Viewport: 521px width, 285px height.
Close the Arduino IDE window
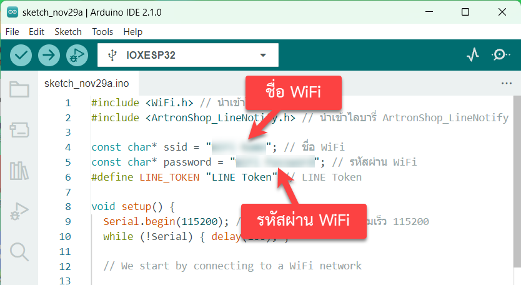click(x=502, y=12)
